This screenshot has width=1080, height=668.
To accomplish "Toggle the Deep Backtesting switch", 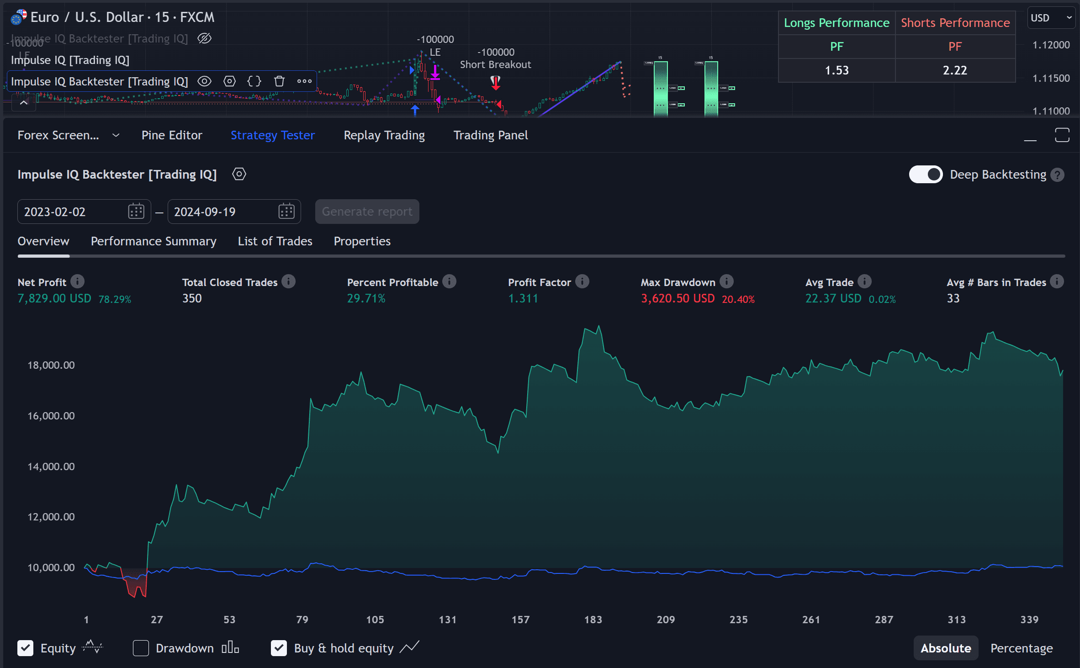I will pos(926,175).
